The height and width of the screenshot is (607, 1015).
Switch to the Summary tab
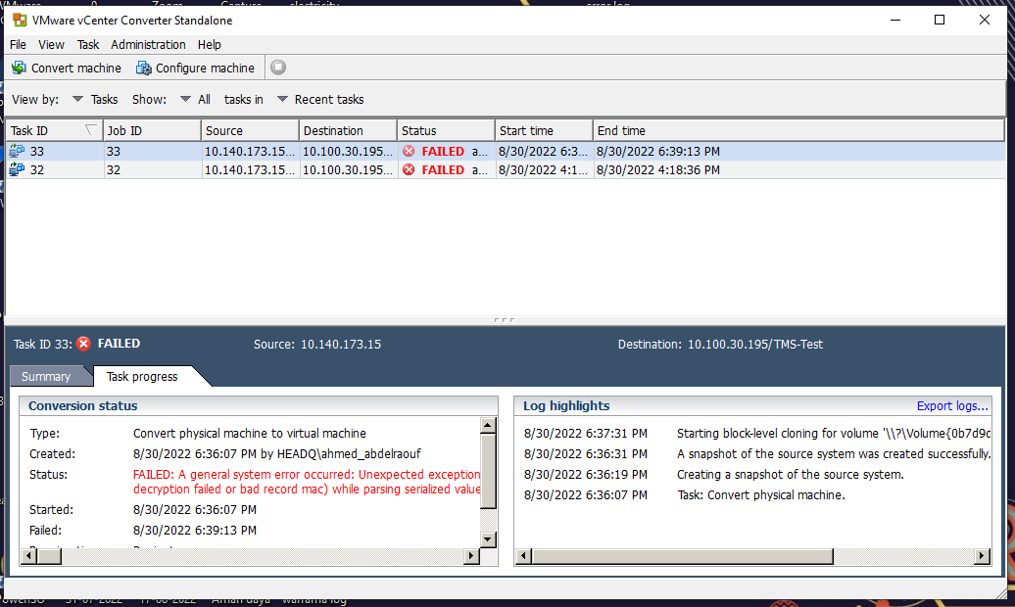coord(46,376)
